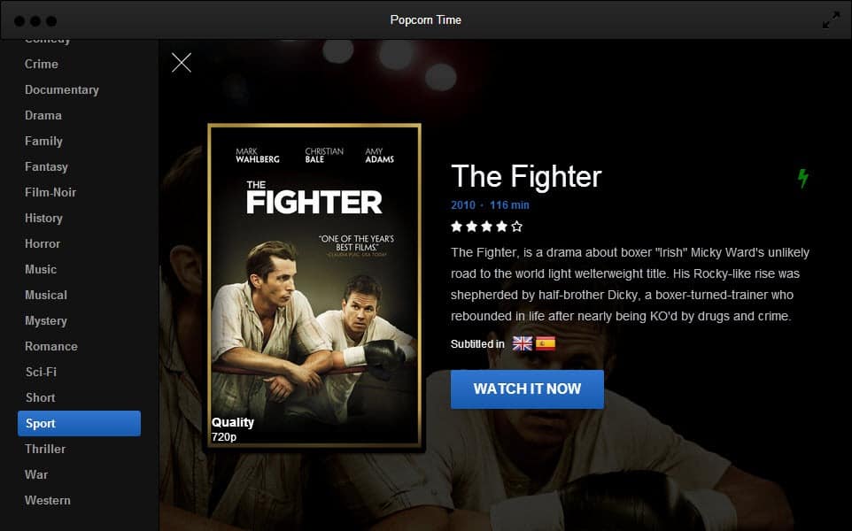
Task: Click the green lightning bolt health icon
Action: (803, 178)
